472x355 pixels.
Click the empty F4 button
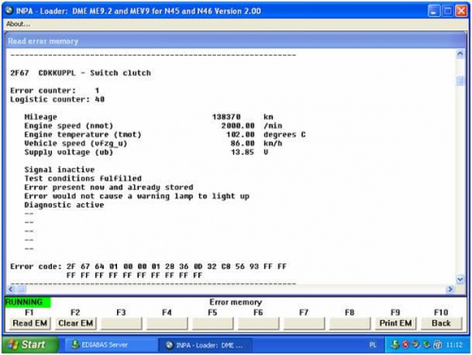coord(167,323)
